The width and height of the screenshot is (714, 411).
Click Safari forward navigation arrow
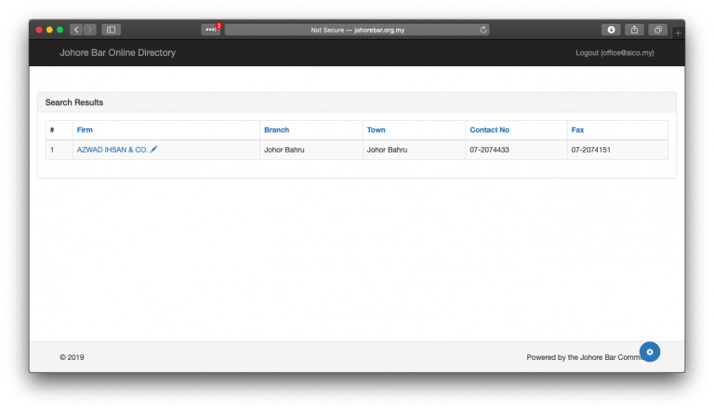[x=90, y=30]
